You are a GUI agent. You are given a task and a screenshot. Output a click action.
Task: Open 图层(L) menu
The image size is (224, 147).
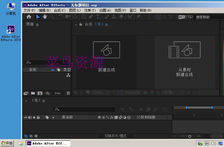[75, 10]
